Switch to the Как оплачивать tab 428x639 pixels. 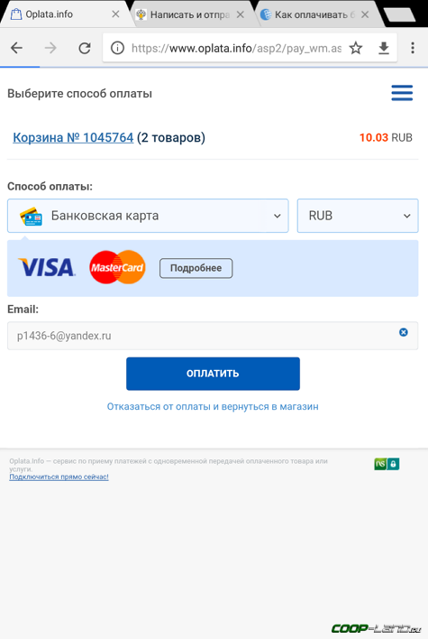(x=314, y=14)
